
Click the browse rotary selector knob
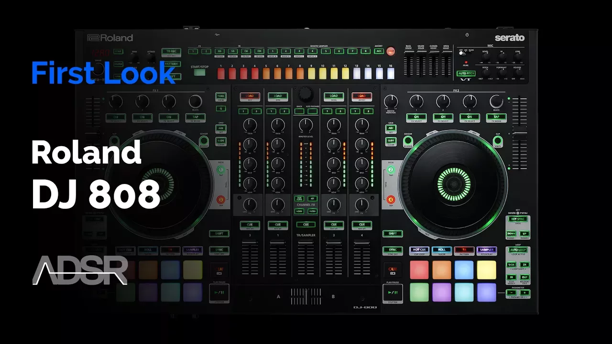pos(306,94)
